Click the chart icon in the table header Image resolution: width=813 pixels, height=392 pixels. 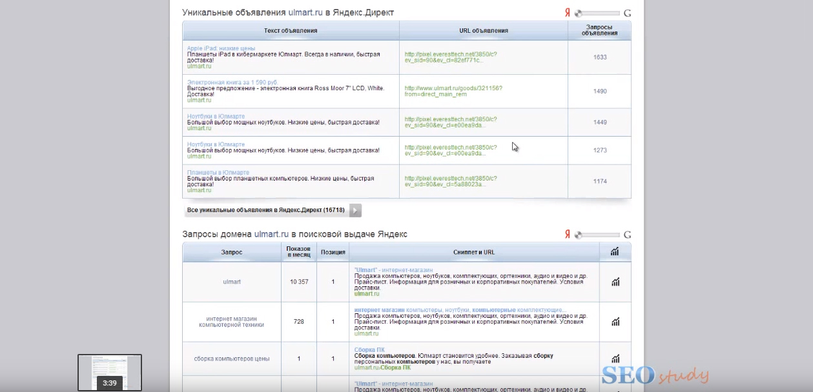click(x=615, y=252)
